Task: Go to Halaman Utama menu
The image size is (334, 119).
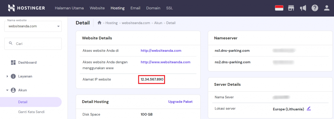Action: (x=69, y=8)
